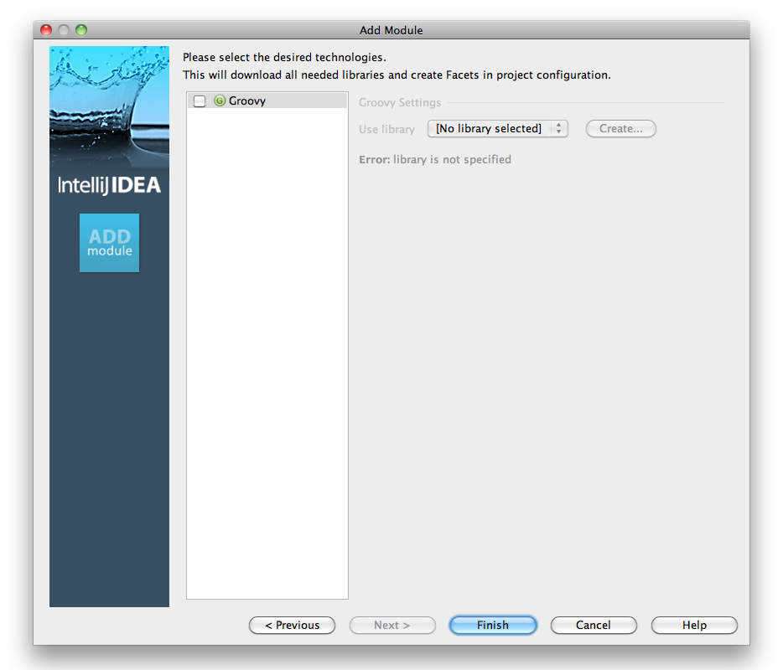
Task: Enable the Groovy technology checkbox
Action: [x=200, y=101]
